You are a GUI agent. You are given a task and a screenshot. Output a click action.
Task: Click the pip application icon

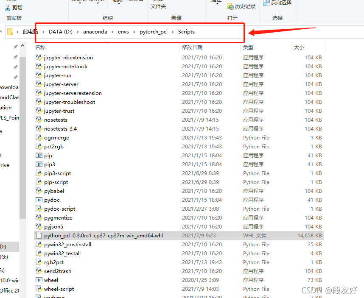(38, 155)
